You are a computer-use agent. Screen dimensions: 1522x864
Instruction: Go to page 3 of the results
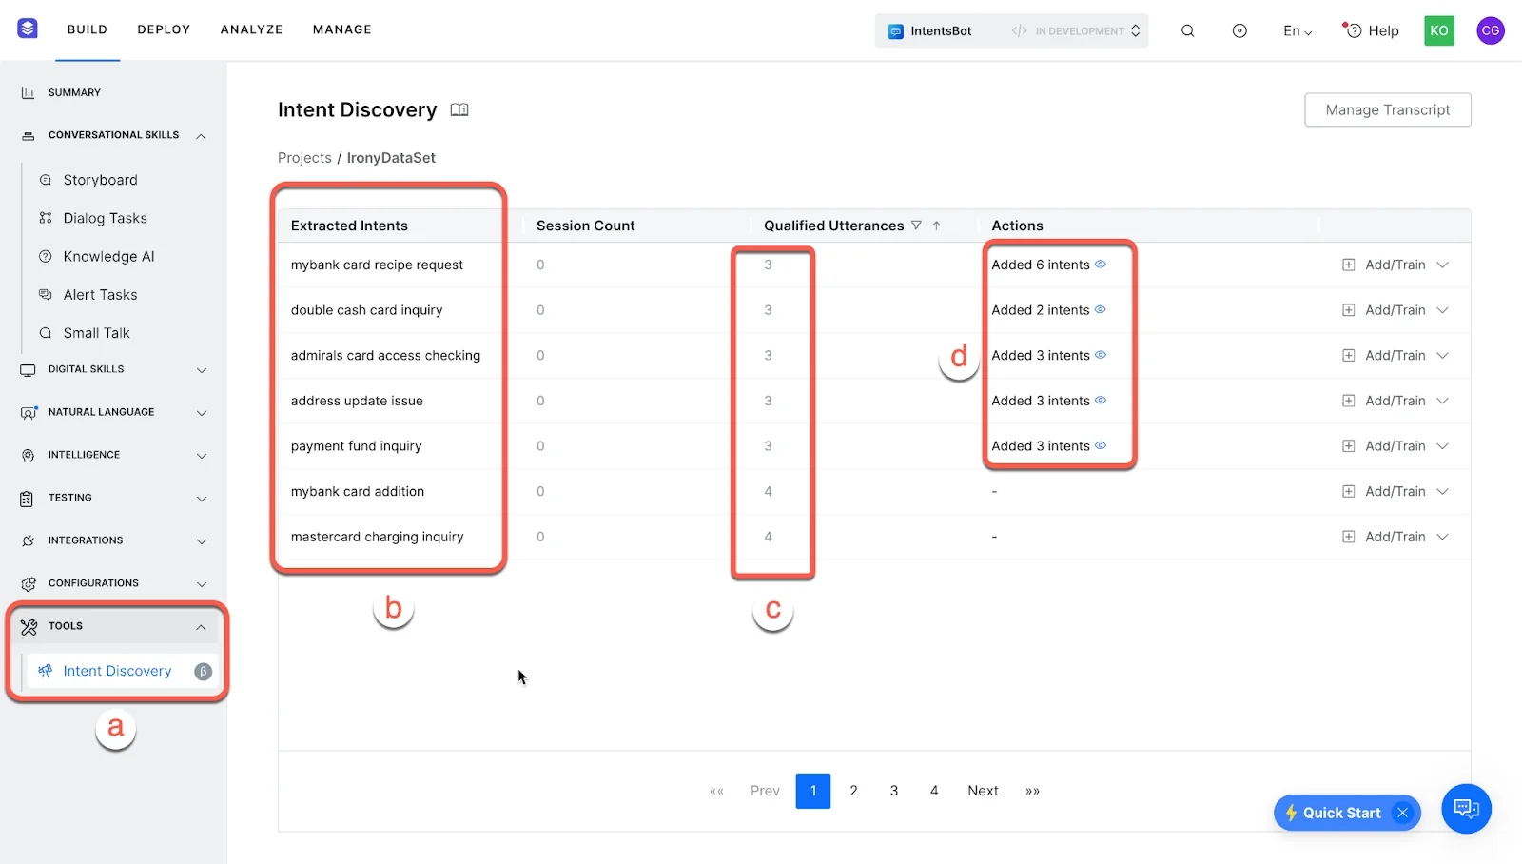pyautogui.click(x=893, y=790)
